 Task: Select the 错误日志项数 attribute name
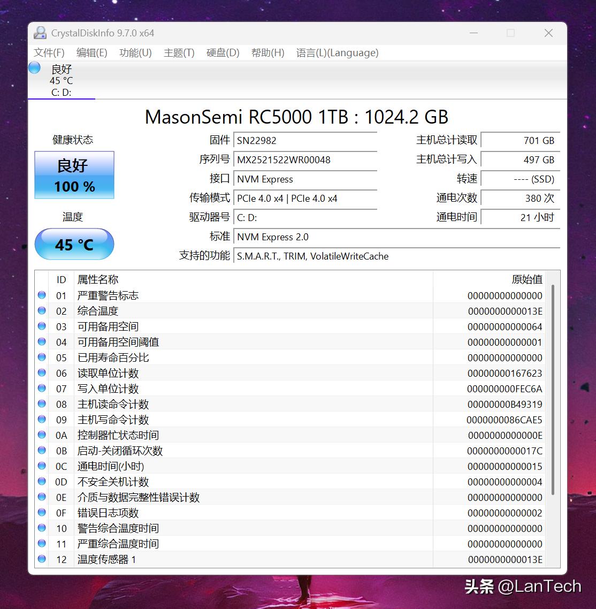108,513
